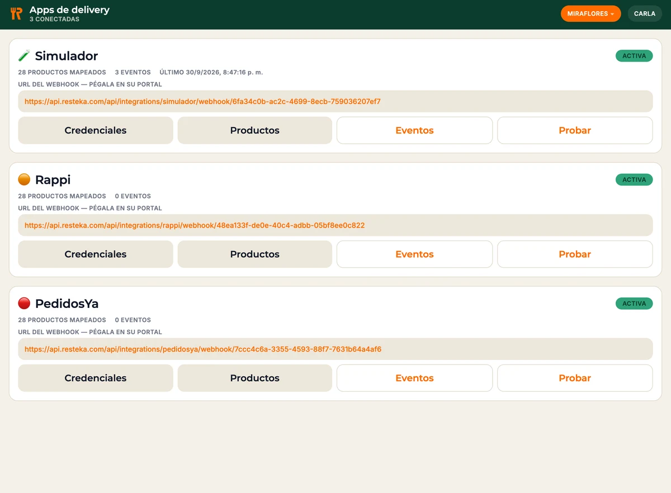Select the Rappi webhook URL
The height and width of the screenshot is (493, 671).
335,225
